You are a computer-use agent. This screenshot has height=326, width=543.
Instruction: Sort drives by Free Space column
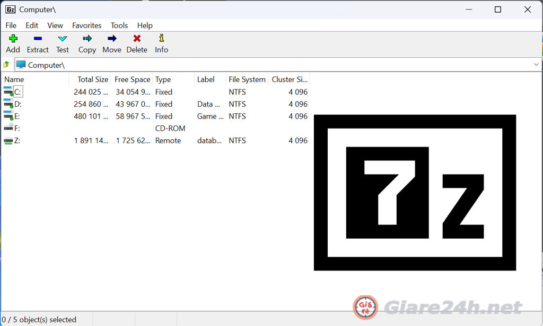[x=132, y=79]
